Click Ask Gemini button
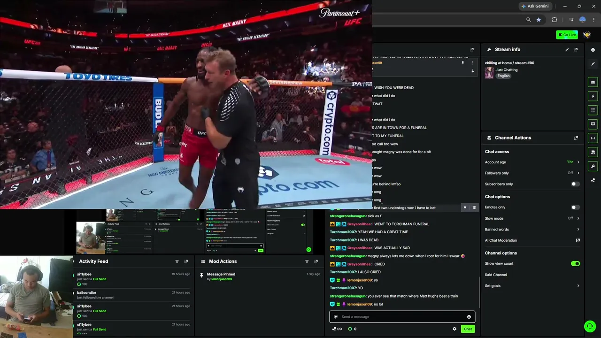Screen dimensions: 601x338 pos(535,6)
